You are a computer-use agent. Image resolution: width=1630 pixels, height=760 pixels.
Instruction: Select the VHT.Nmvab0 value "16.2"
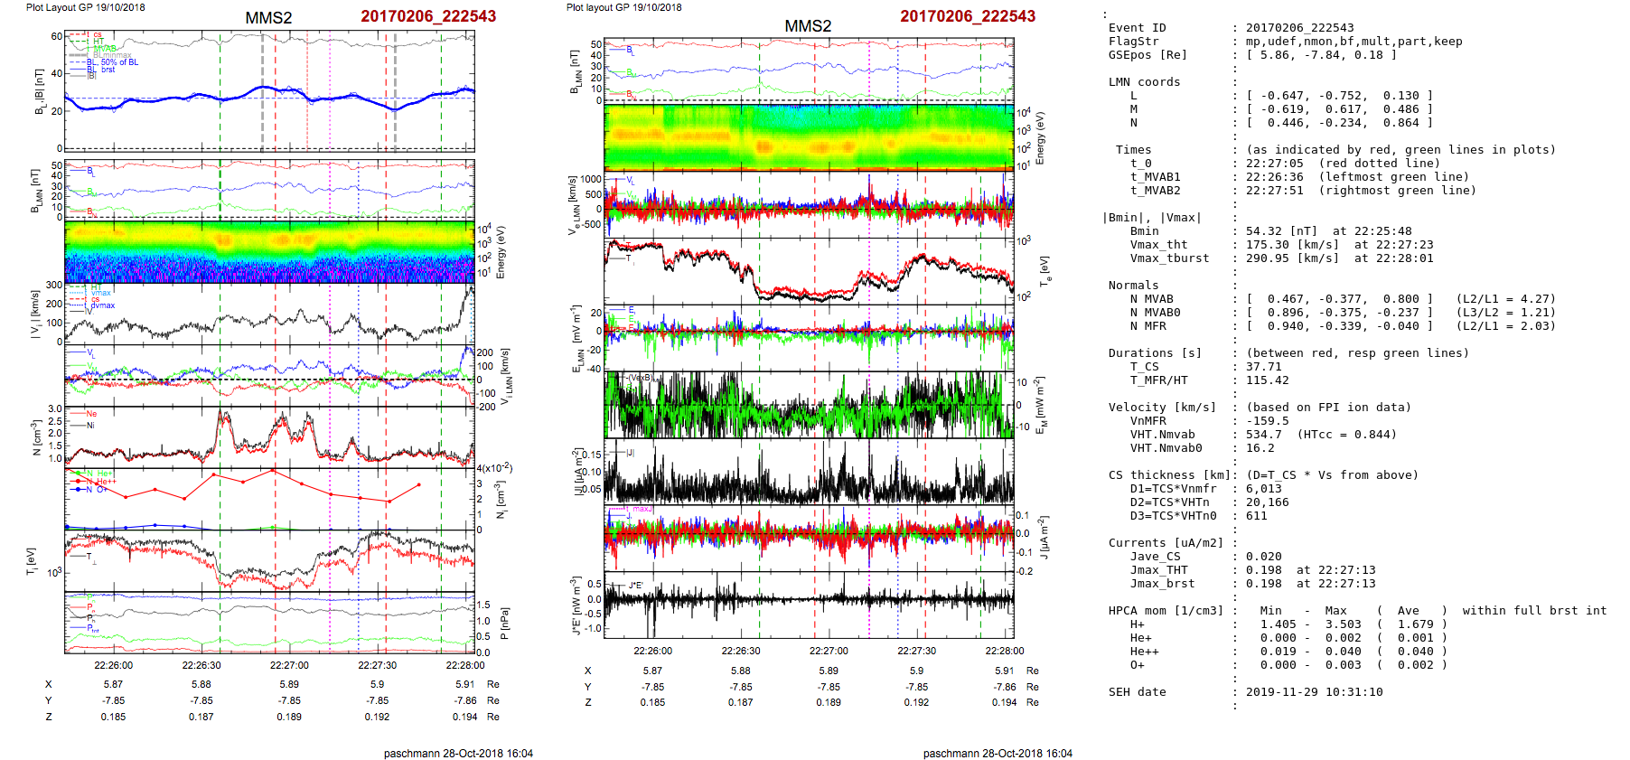(1260, 448)
